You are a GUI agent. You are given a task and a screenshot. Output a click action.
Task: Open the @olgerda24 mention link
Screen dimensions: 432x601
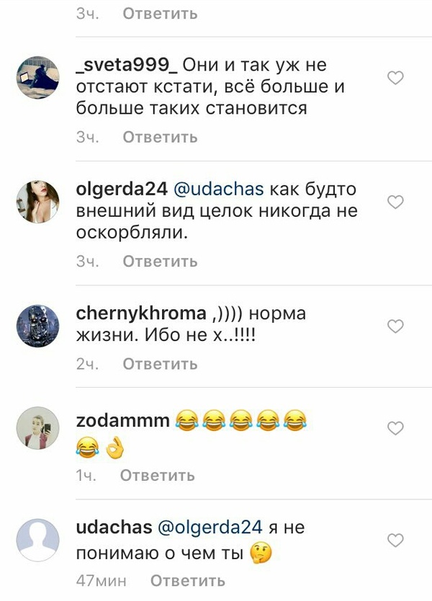pos(210,527)
